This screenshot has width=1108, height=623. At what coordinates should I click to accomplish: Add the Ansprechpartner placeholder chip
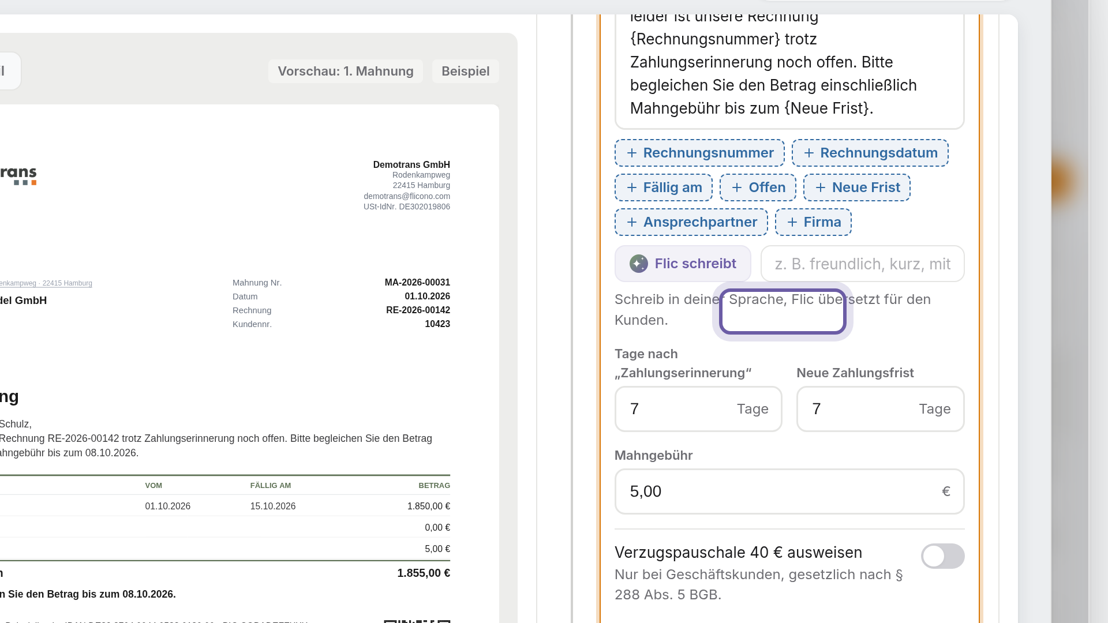point(691,222)
